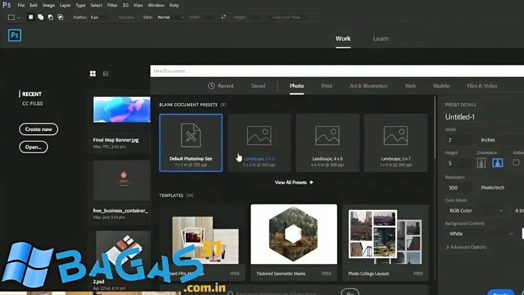Screen dimensions: 524x295
Task: Click the Open... button
Action: (33, 147)
